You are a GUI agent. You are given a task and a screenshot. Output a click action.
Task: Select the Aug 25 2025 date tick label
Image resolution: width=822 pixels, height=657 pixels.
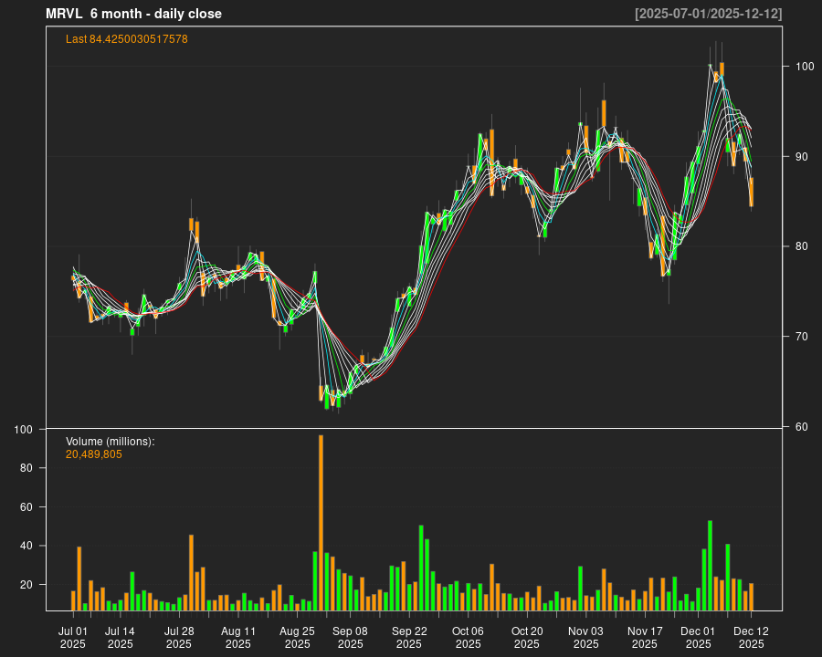pos(297,637)
